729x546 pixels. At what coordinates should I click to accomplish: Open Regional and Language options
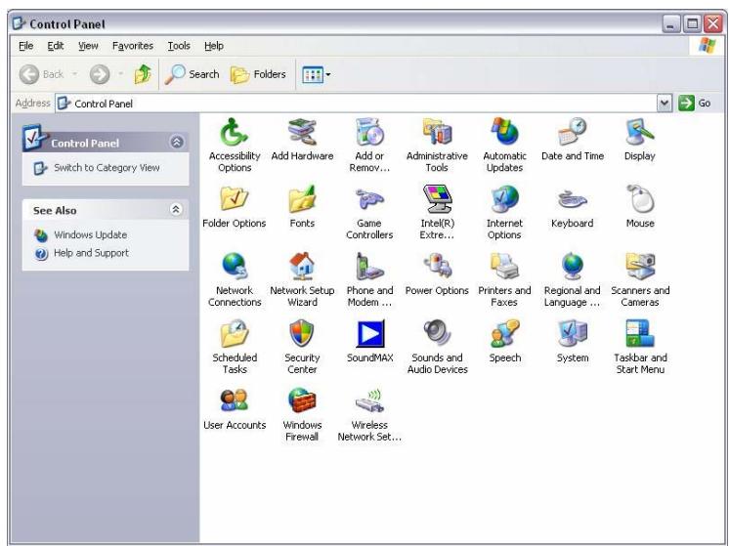point(573,279)
